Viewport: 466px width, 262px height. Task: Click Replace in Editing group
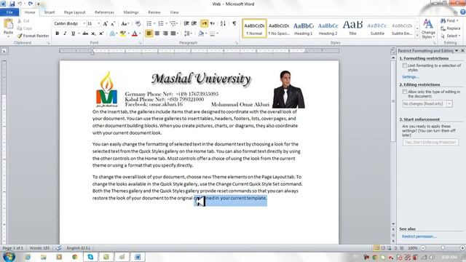(451, 28)
